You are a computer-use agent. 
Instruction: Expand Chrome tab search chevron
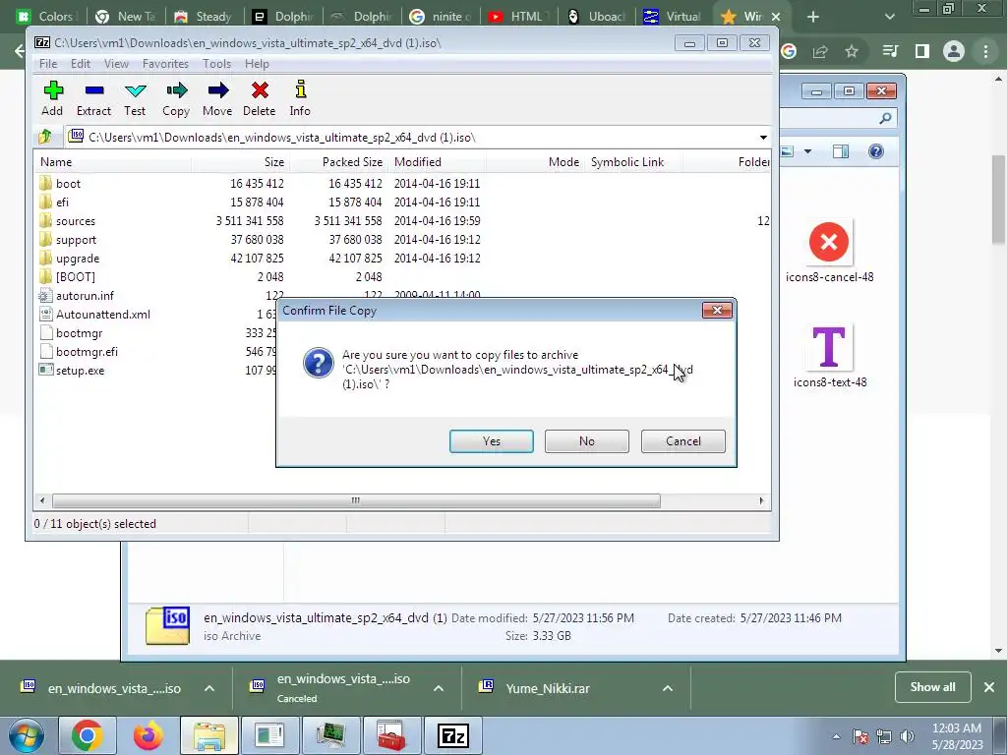pyautogui.click(x=889, y=17)
